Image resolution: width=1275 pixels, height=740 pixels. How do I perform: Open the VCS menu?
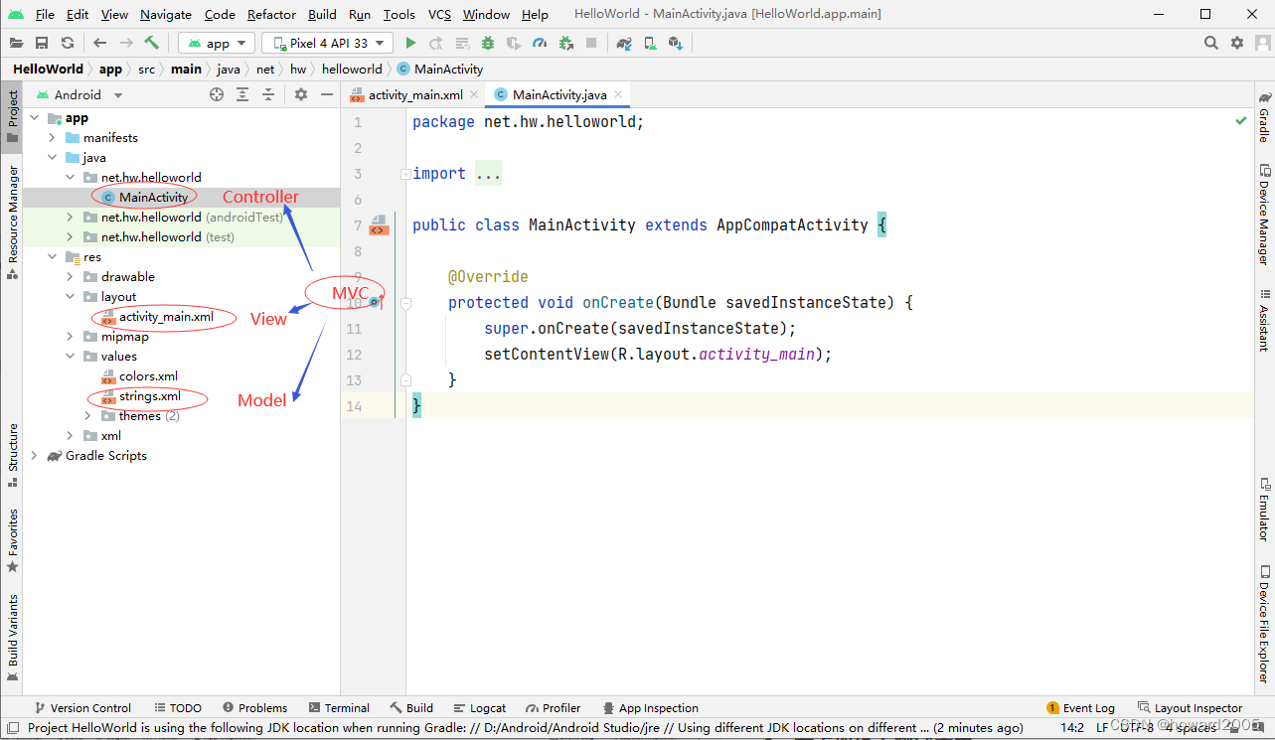439,14
